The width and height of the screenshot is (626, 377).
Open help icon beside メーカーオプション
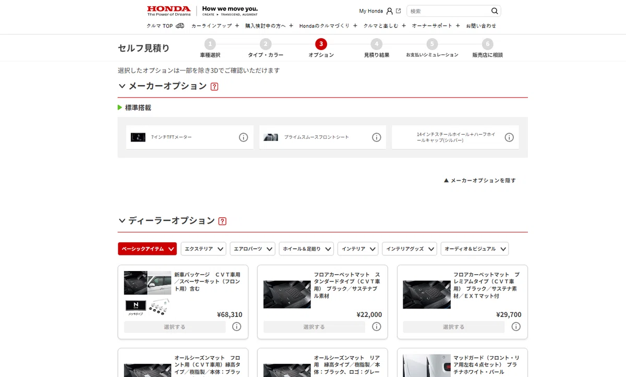pyautogui.click(x=214, y=87)
